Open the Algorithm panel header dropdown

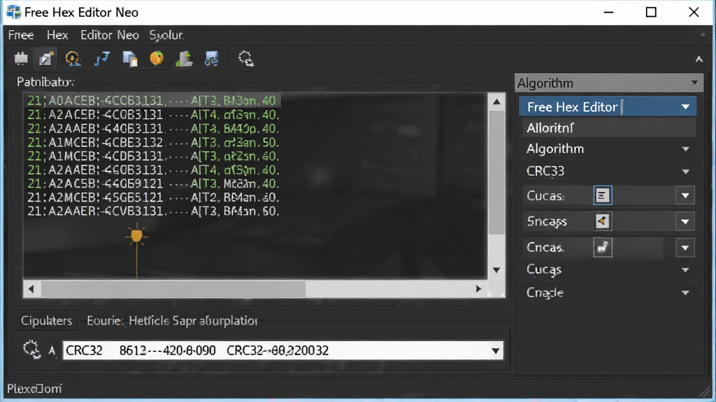coord(694,83)
